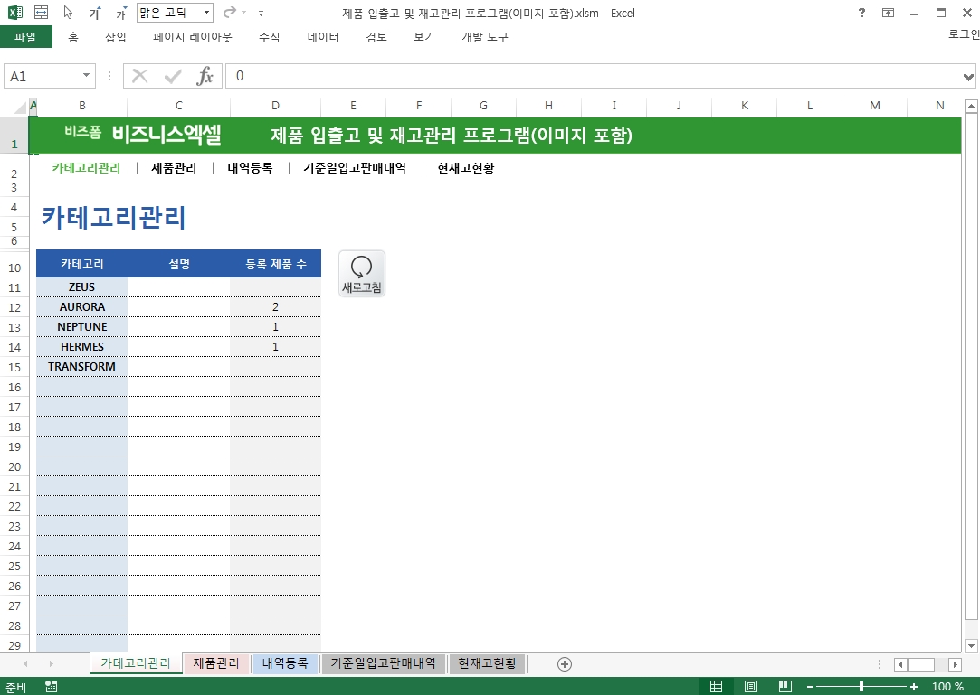Open the 개발 도구 ribbon tab
The image size is (980, 695).
pos(485,37)
